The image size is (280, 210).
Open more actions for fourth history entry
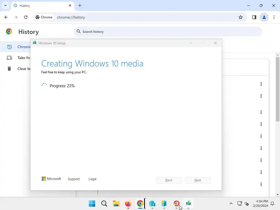coord(261,124)
